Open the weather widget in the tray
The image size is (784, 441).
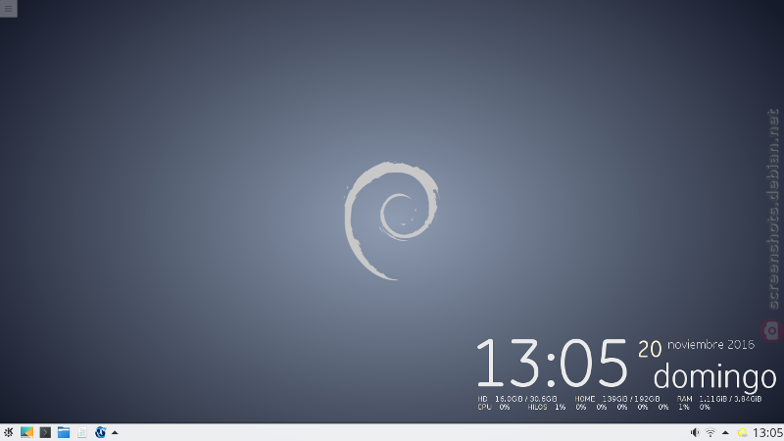coord(742,432)
